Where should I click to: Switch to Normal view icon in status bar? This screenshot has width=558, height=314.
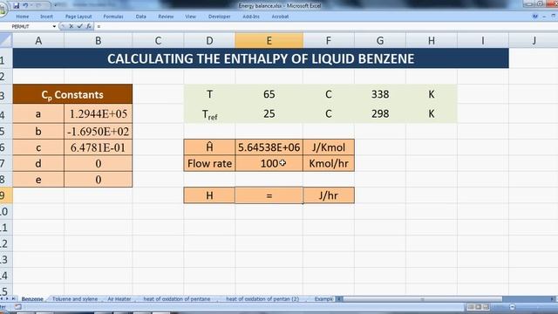[x=471, y=307]
